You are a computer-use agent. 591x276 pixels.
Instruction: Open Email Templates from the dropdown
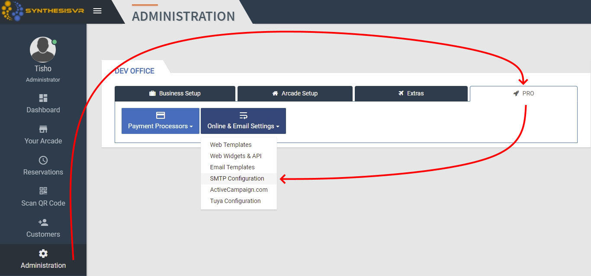[x=239, y=167]
